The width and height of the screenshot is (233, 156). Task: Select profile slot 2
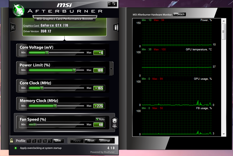(x=34, y=141)
